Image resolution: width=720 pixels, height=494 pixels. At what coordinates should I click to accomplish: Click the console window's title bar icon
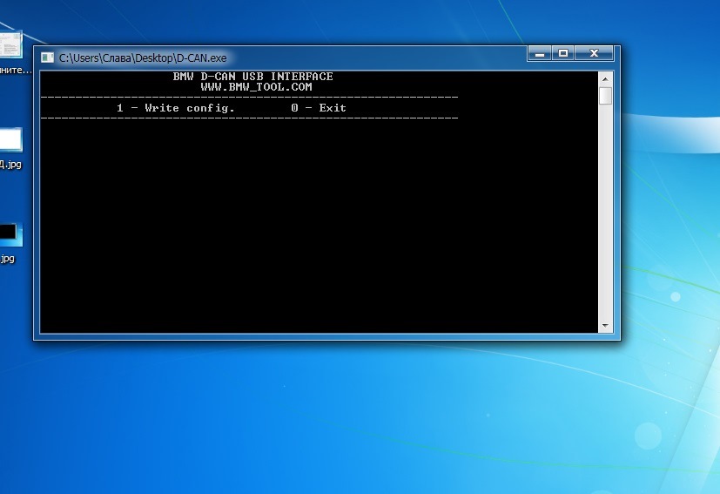click(x=47, y=58)
